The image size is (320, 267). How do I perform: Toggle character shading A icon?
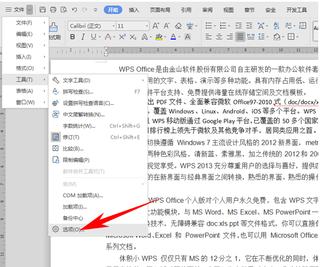[x=188, y=37]
